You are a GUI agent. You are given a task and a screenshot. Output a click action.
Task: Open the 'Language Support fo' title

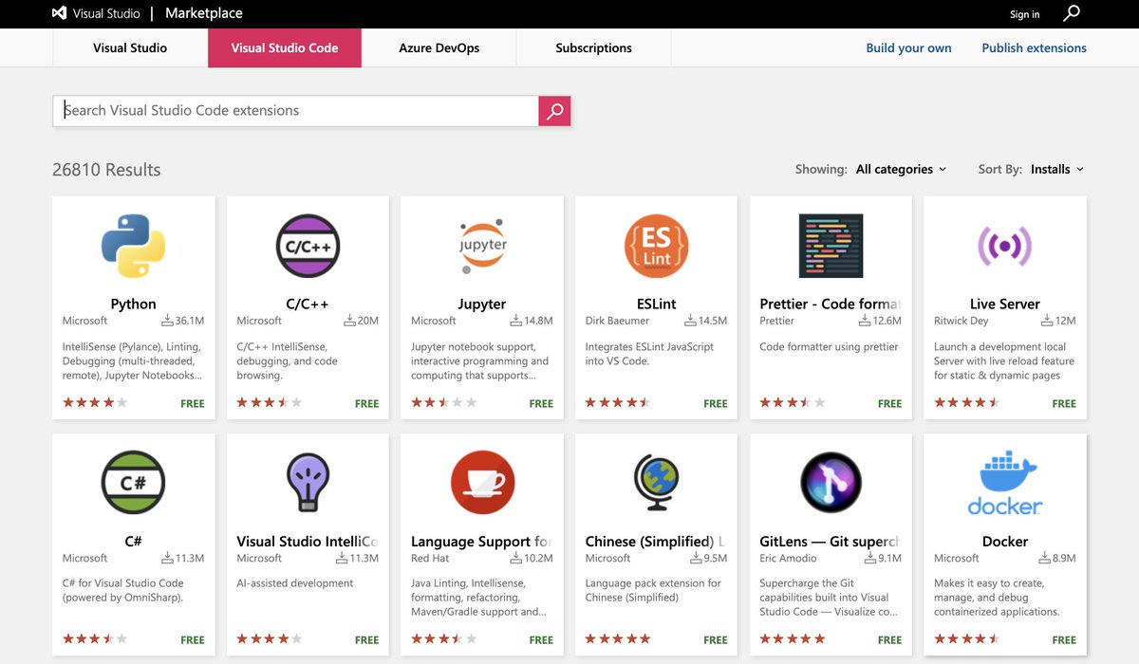click(x=481, y=542)
